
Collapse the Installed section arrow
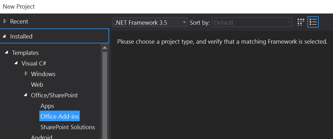4,36
